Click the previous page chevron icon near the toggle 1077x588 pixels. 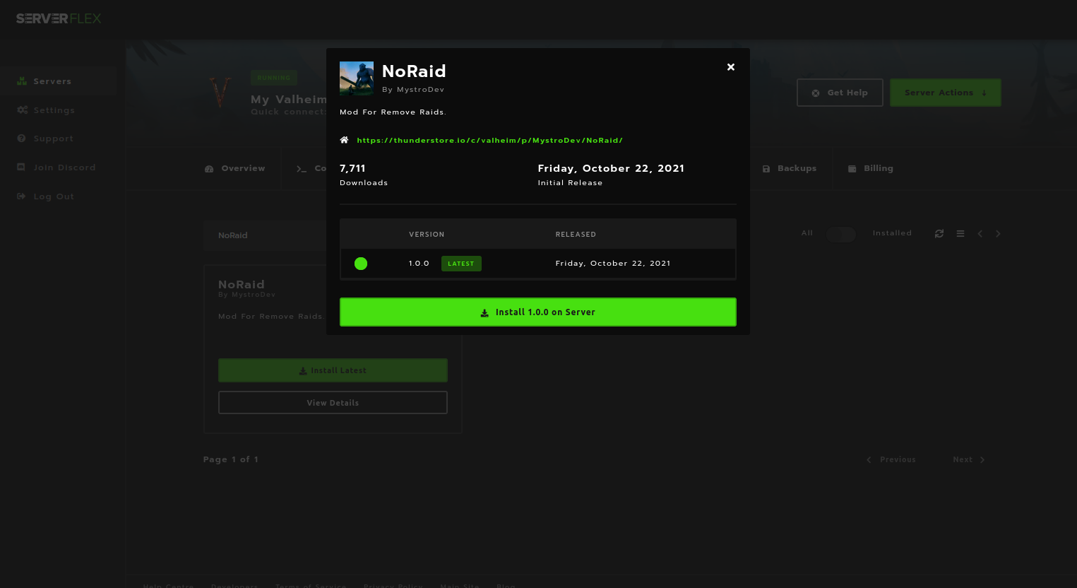click(x=980, y=233)
